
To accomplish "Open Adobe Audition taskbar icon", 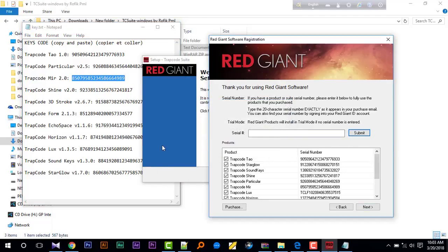I will (x=120, y=245).
